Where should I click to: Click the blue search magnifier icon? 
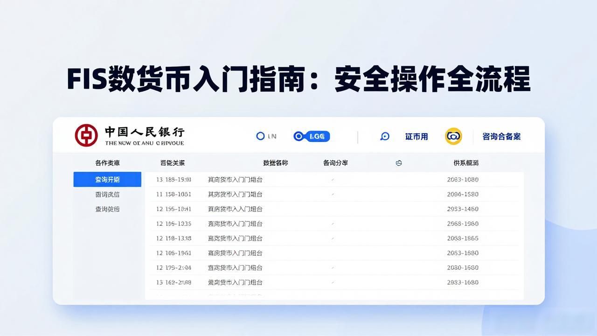coord(385,136)
